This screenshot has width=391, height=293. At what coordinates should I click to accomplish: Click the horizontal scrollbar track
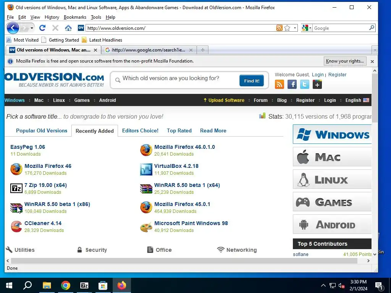point(184,261)
